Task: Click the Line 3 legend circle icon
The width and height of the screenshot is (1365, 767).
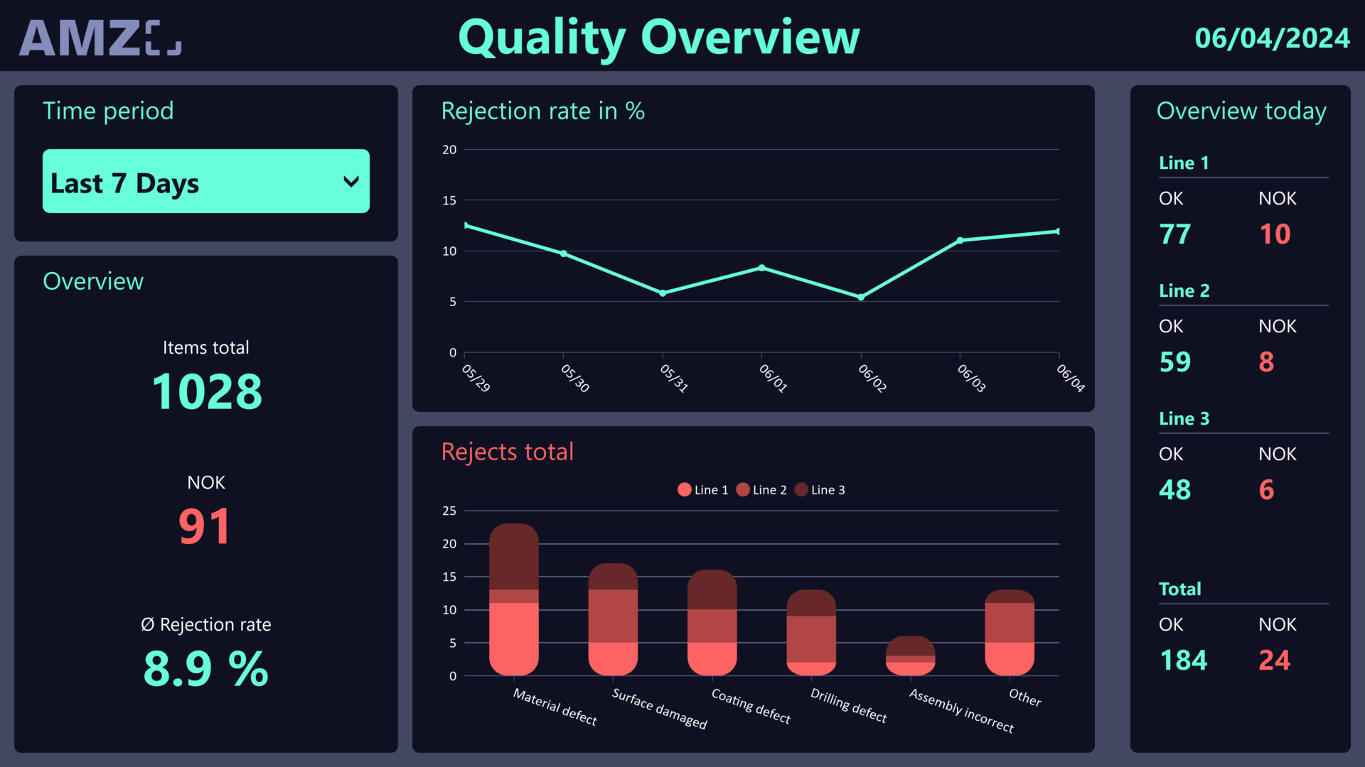Action: click(x=801, y=489)
